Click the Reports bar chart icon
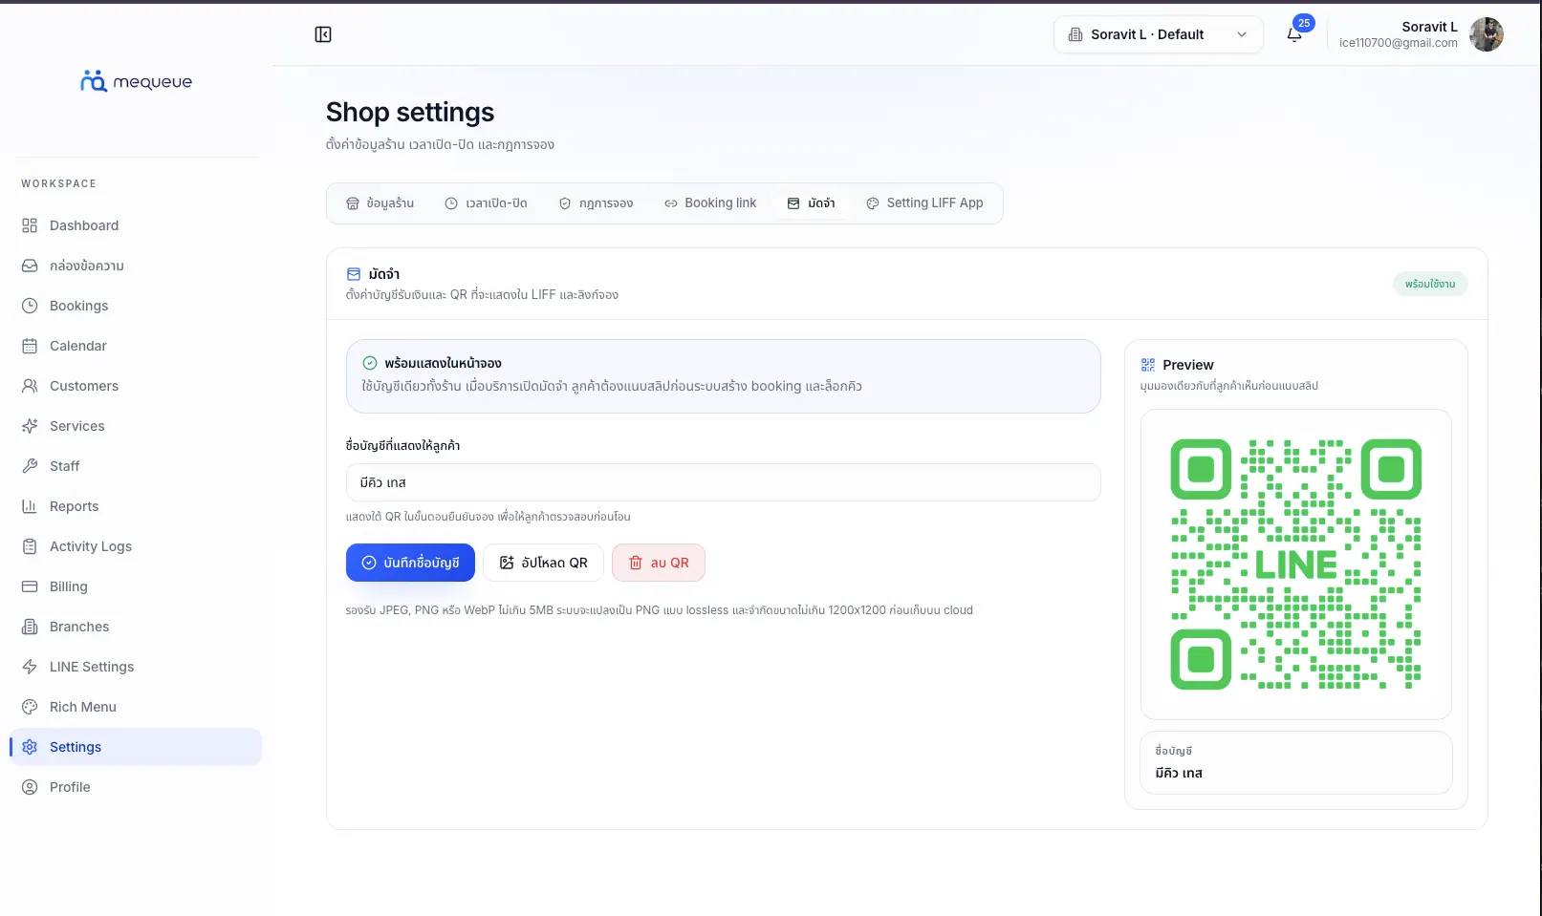 [x=30, y=506]
